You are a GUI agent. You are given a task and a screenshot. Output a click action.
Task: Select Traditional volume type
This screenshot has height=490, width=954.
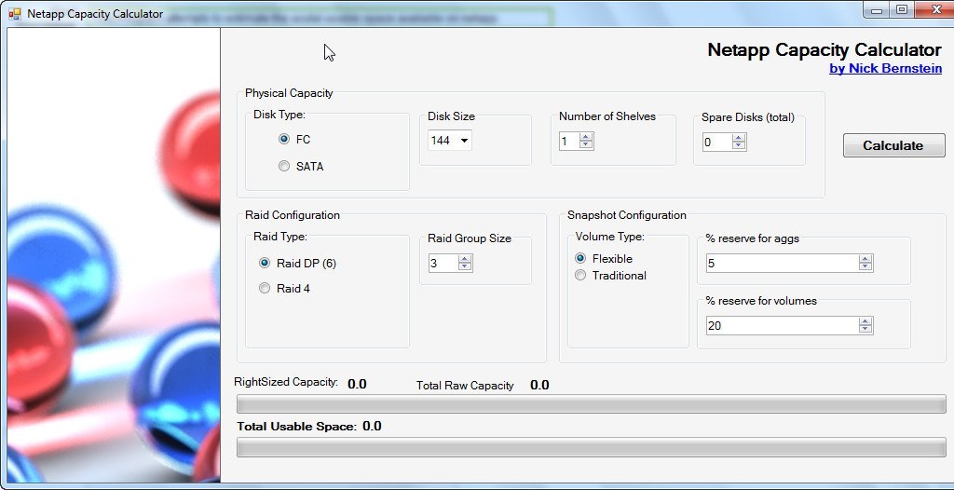(x=580, y=276)
